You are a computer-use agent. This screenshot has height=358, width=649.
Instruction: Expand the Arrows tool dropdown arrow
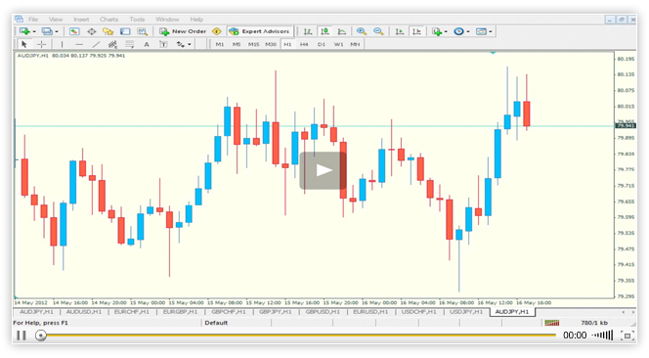190,44
